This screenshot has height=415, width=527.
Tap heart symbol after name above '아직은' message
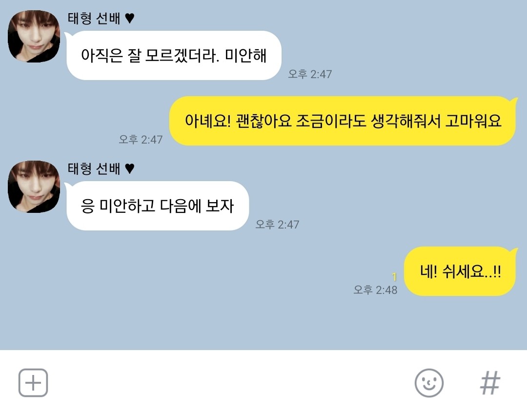click(130, 18)
